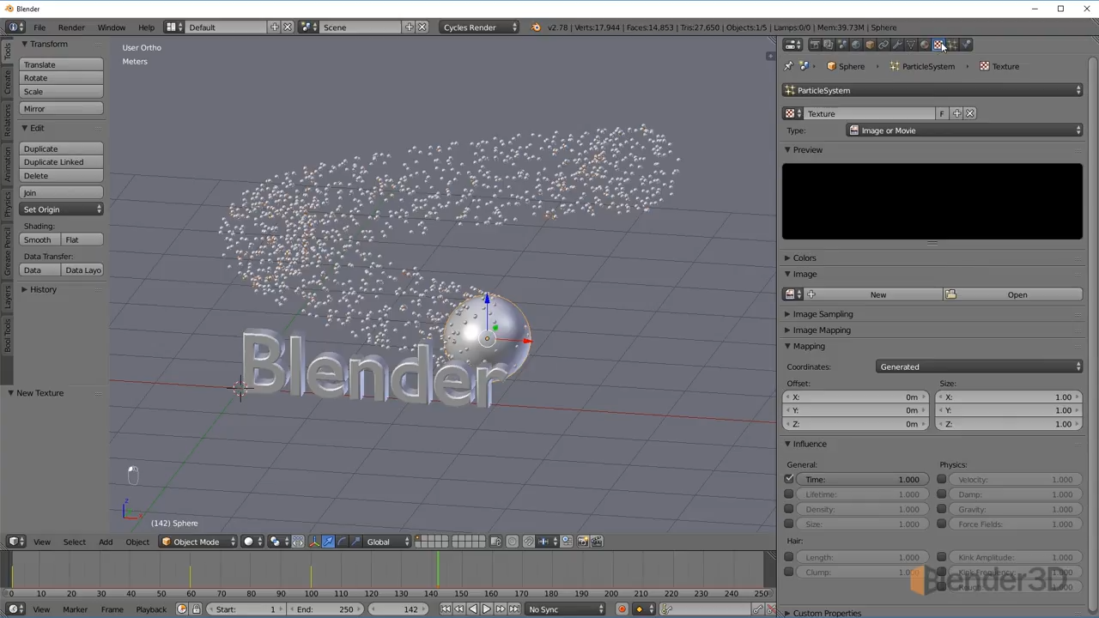The width and height of the screenshot is (1099, 618).
Task: Enable the hair Length checkbox
Action: [x=789, y=557]
